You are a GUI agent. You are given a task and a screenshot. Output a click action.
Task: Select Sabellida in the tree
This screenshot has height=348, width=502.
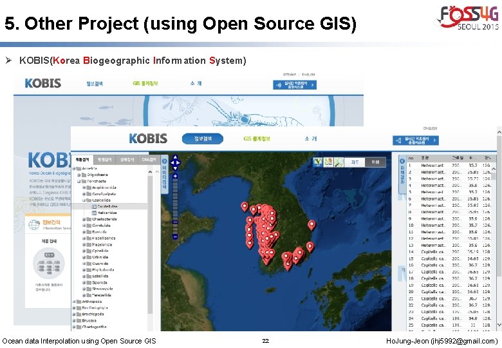[x=100, y=276]
